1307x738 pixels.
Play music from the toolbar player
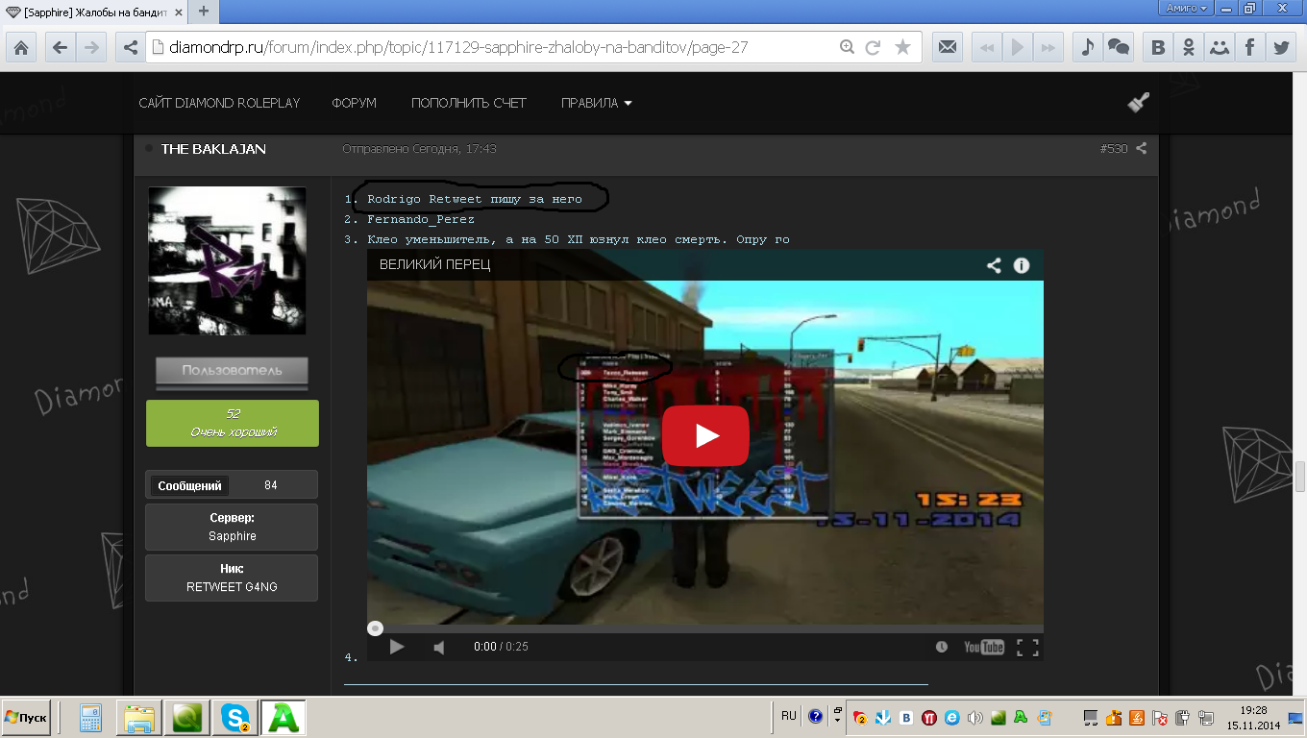point(1017,47)
